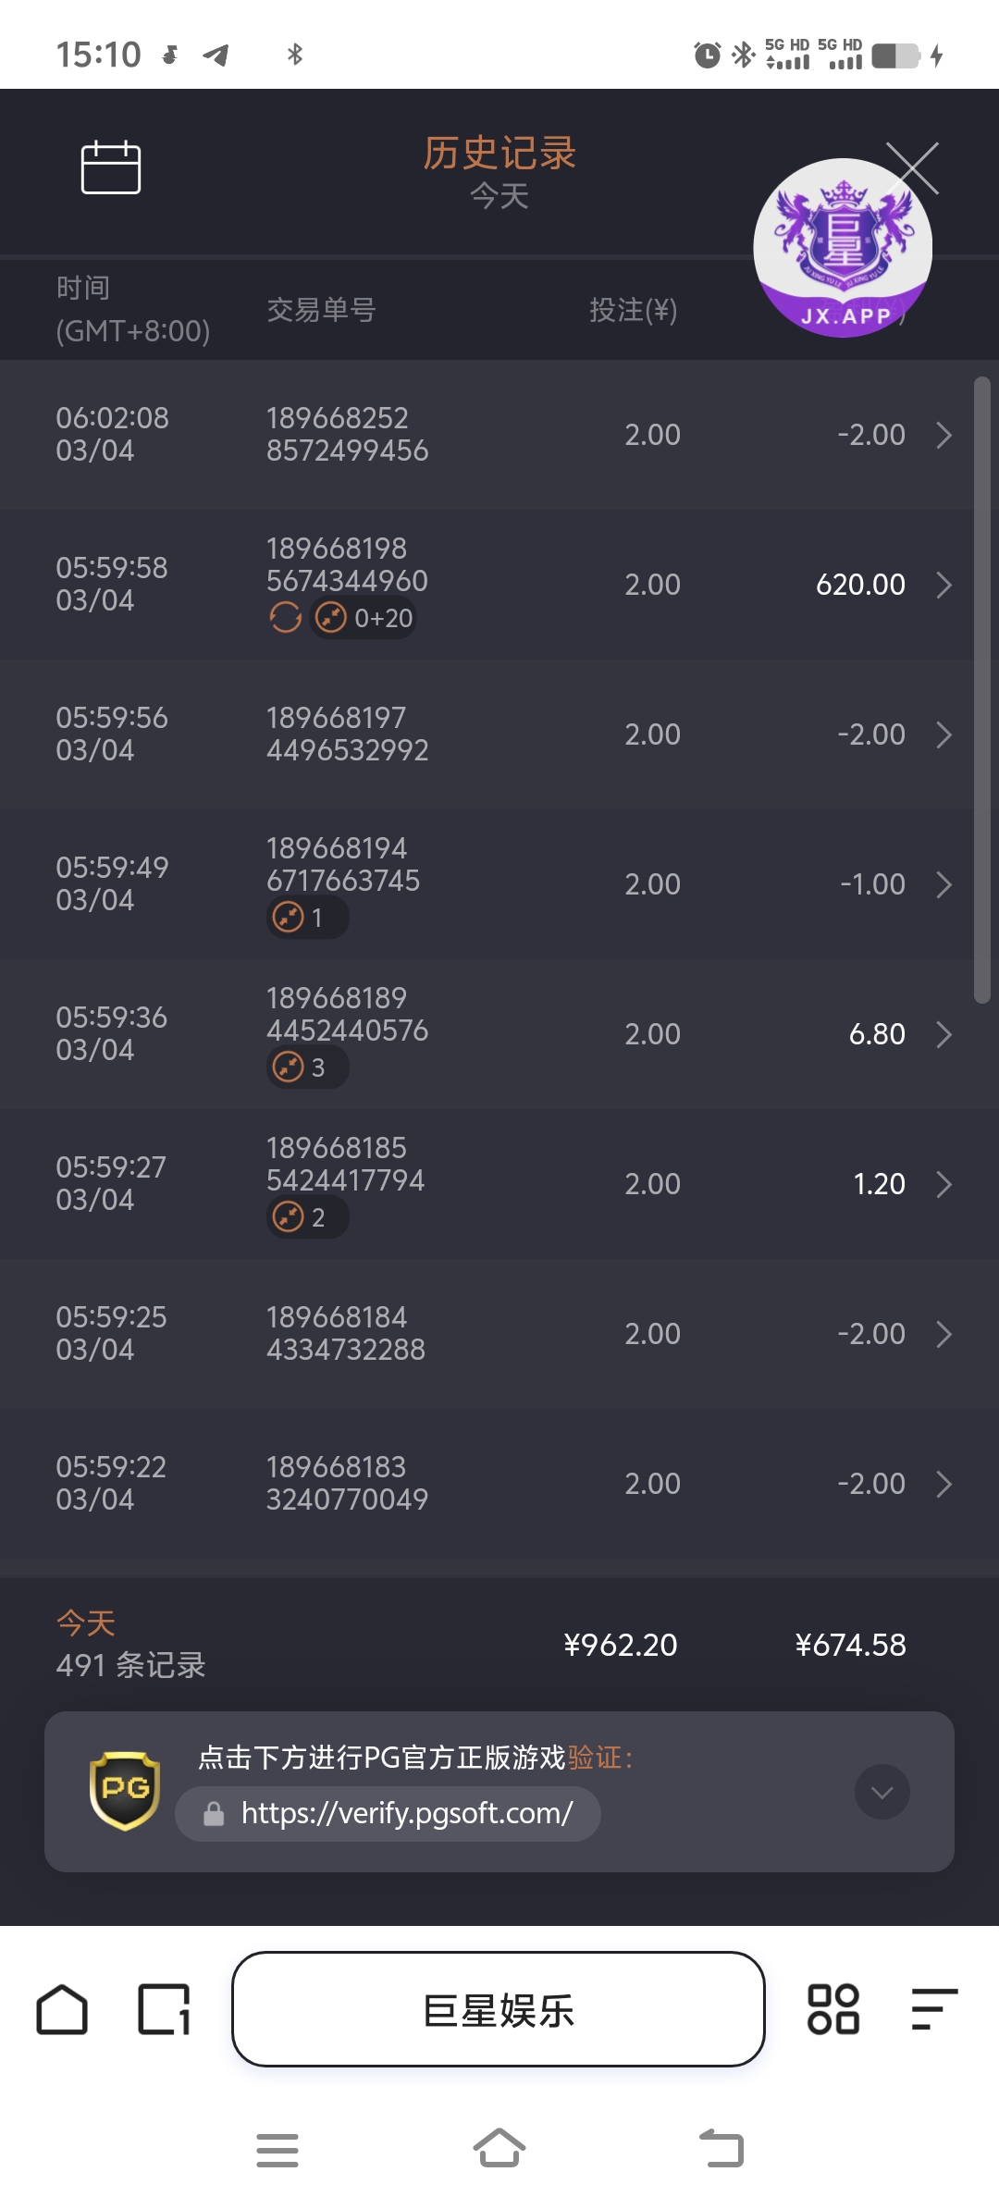Open the browser tabs switcher icon
Image resolution: width=999 pixels, height=2209 pixels.
point(164,2009)
